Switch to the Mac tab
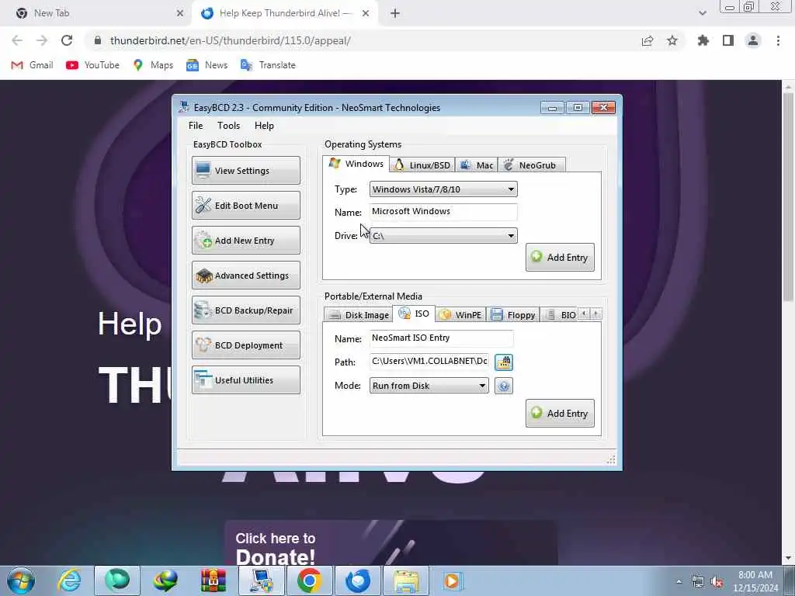This screenshot has height=596, width=795. point(477,165)
